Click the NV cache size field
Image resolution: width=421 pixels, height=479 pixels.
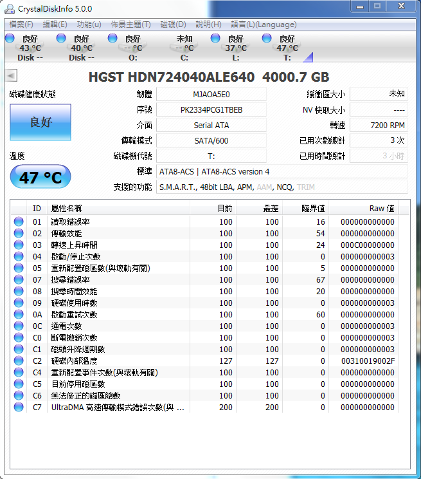point(379,109)
